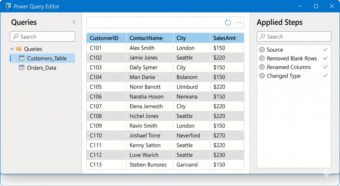This screenshot has width=340, height=186.
Task: Click the $270 sales amount cell
Action: pyautogui.click(x=227, y=135)
